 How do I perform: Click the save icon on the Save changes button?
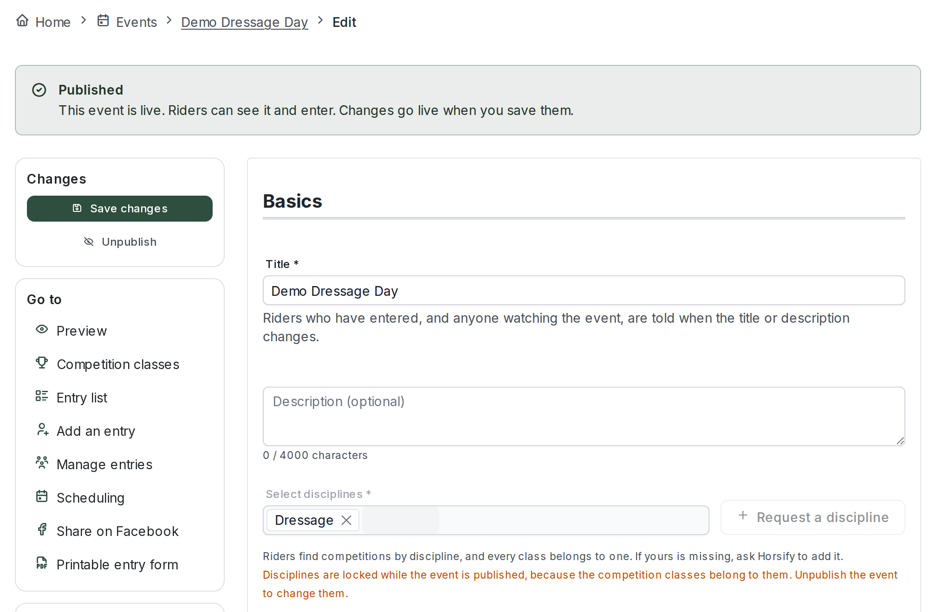coord(77,208)
